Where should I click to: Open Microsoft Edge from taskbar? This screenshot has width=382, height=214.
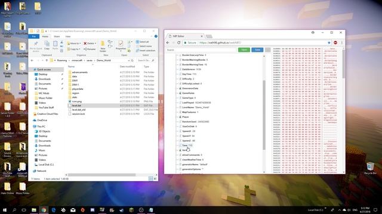coord(53,210)
